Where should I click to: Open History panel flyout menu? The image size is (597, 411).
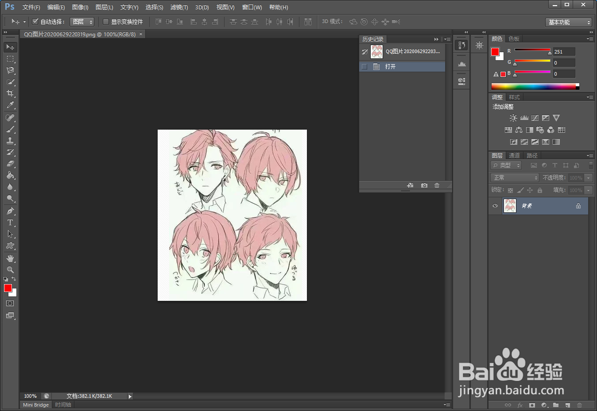coord(448,39)
